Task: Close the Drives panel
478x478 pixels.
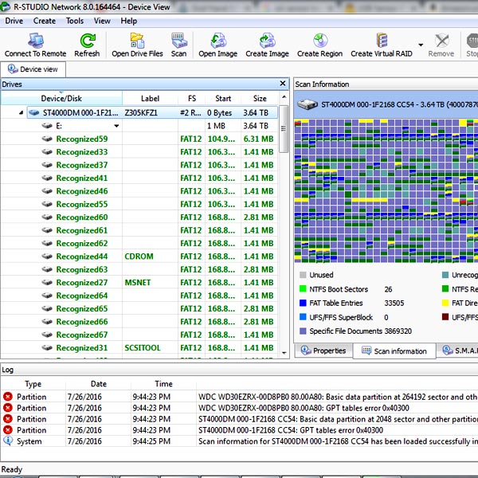Action: (x=283, y=83)
